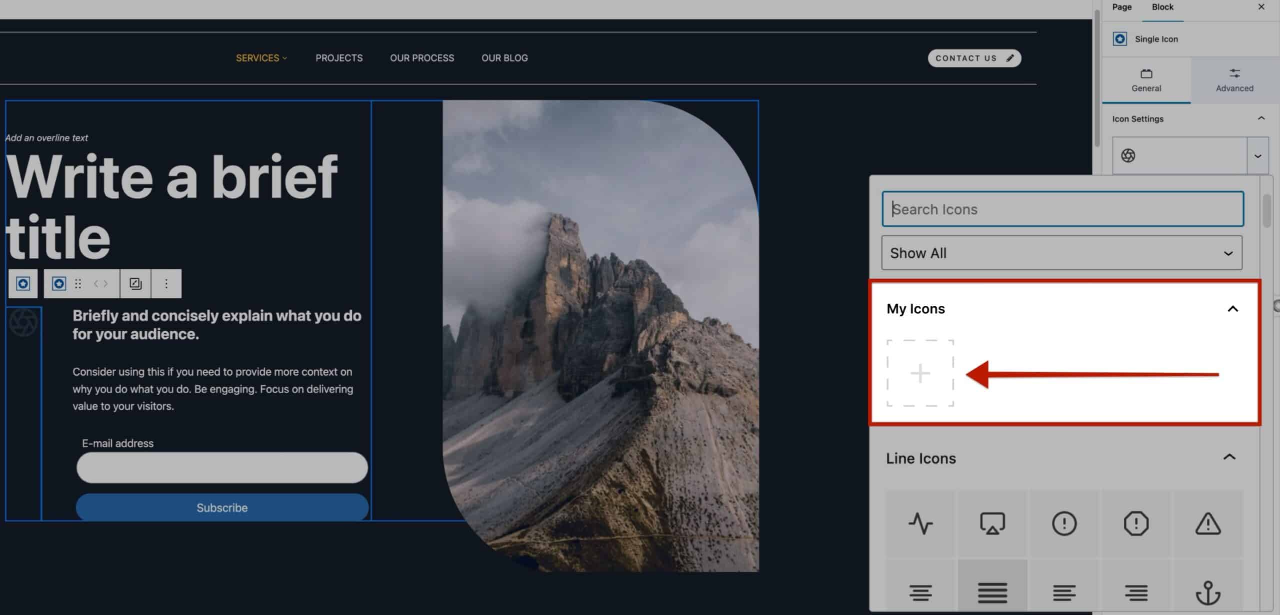
Task: Select the anchor icon
Action: tap(1208, 593)
